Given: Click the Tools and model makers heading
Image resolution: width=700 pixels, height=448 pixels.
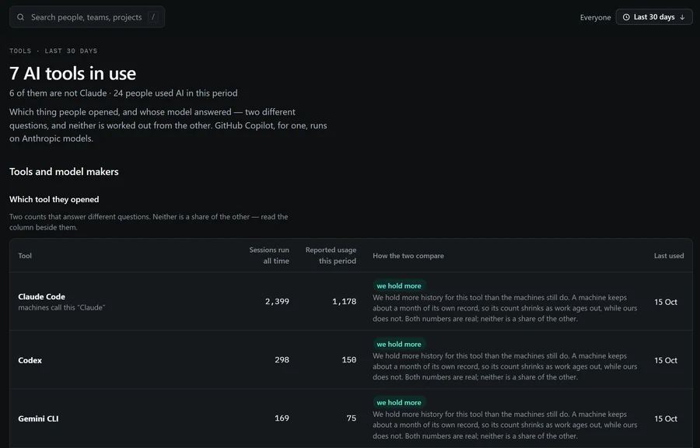Looking at the screenshot, I should [64, 172].
